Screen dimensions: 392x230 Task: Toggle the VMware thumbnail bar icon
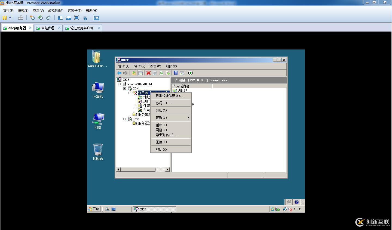(69, 18)
